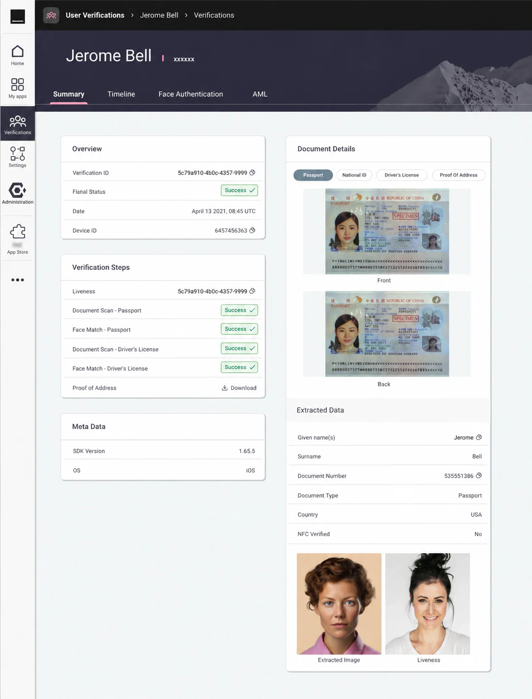
Task: Select the Driver's License document tab
Action: (402, 175)
